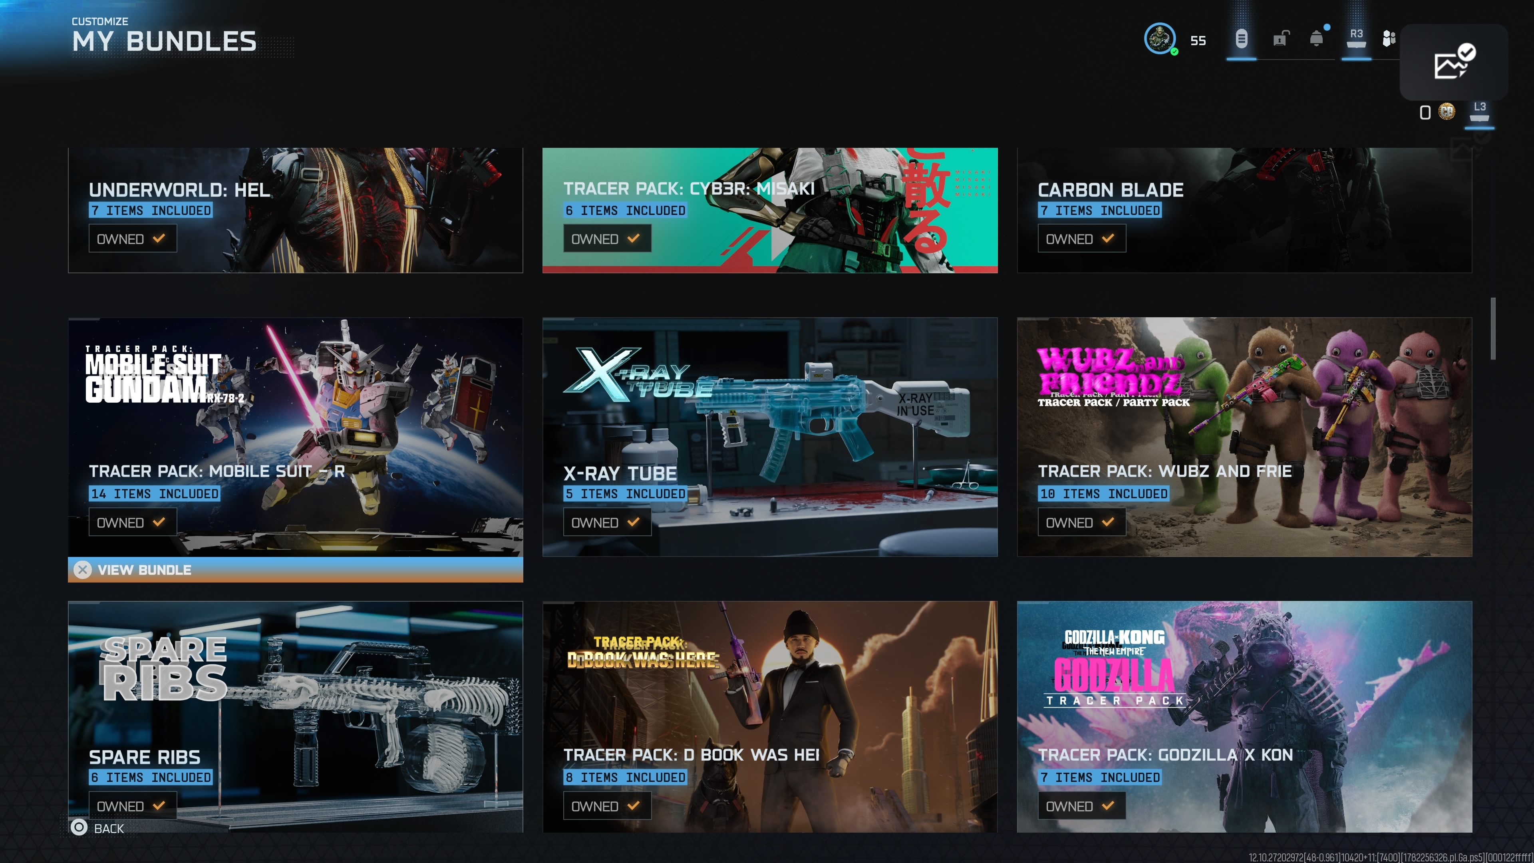Open the Tracer Pack: Cyb3r: Misaki card
The width and height of the screenshot is (1534, 863).
770,210
